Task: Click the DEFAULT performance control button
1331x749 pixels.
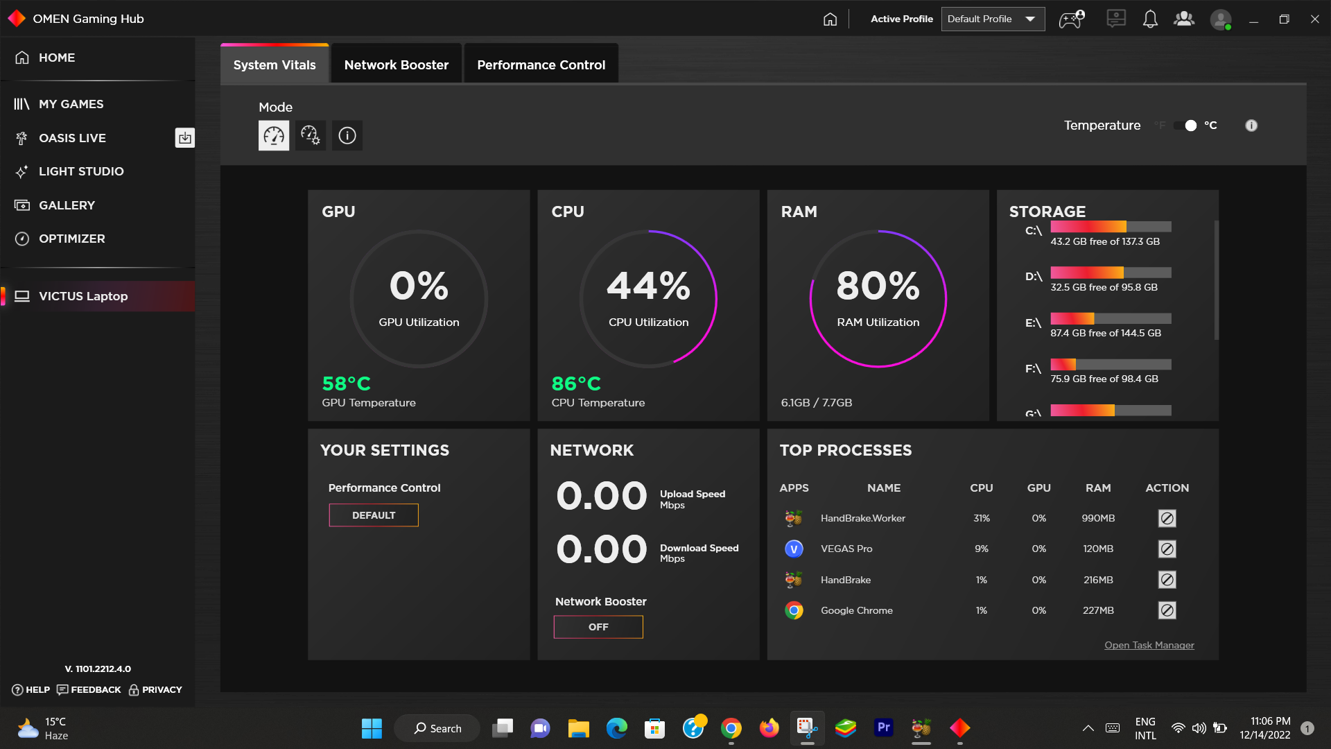Action: click(x=373, y=515)
